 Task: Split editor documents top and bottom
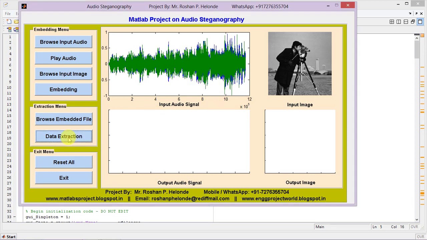coord(406,22)
